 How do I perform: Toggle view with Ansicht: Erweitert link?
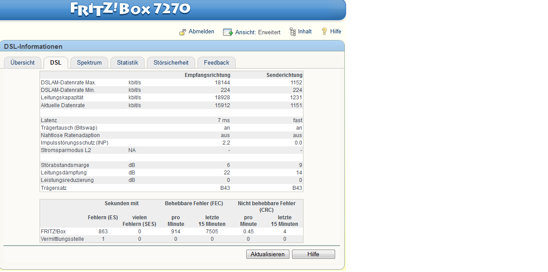(x=258, y=32)
